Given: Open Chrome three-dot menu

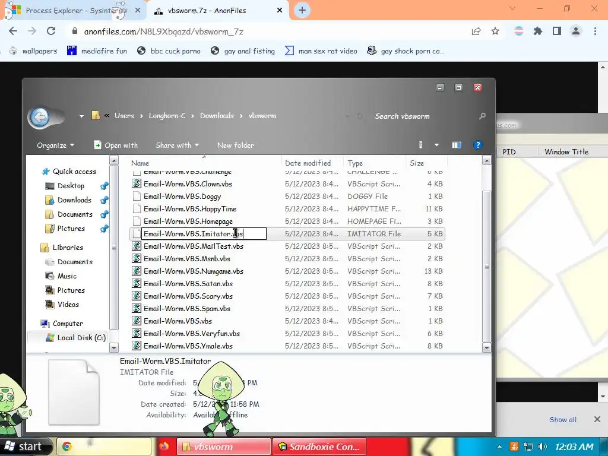Looking at the screenshot, I should [595, 31].
